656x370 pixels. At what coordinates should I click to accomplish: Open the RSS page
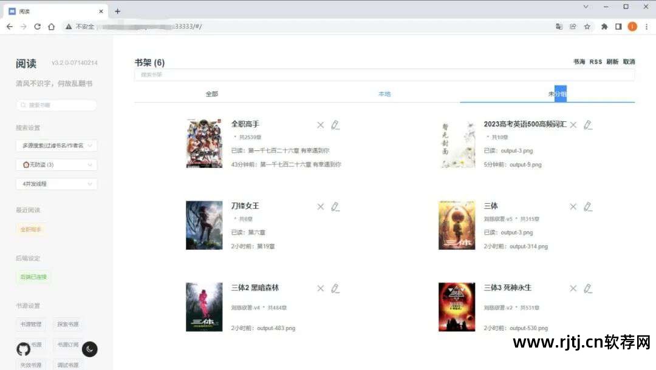(596, 62)
